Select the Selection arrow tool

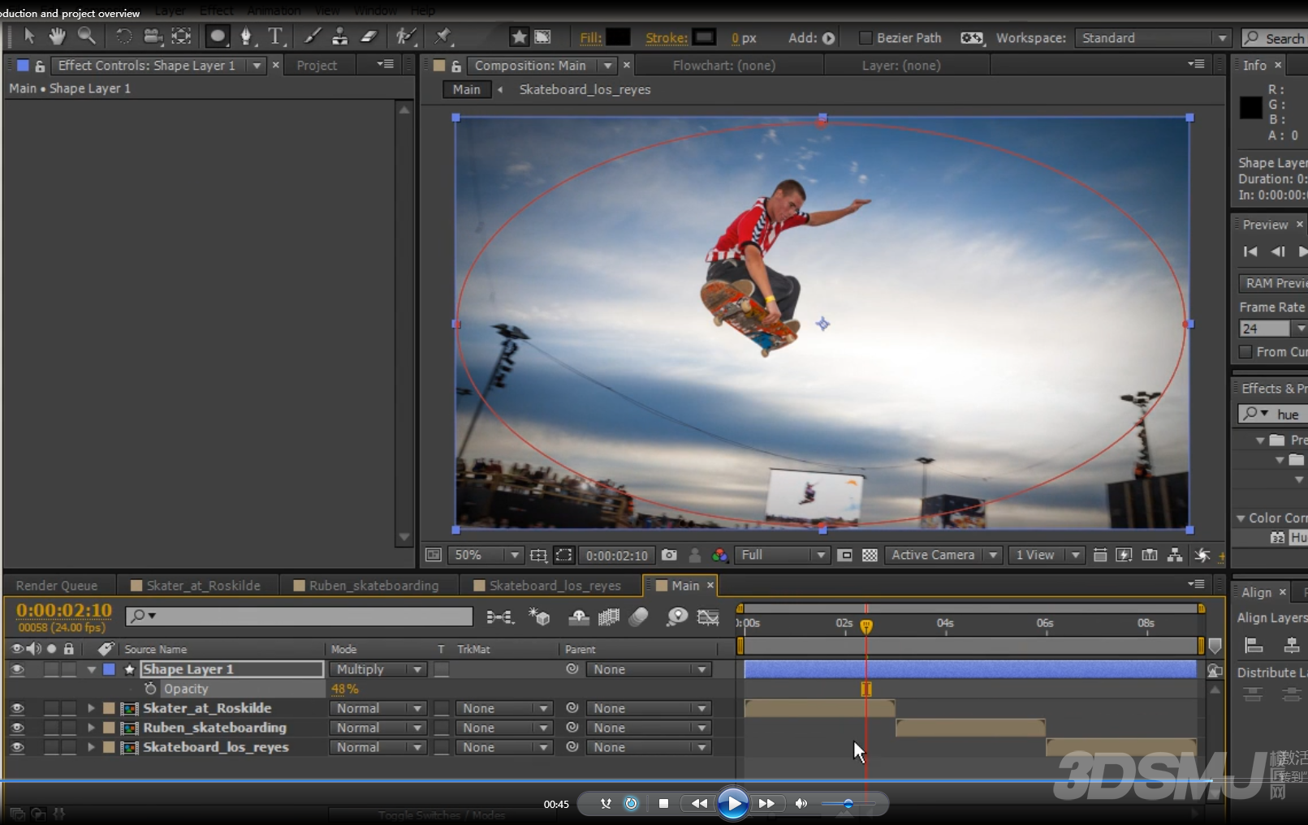(x=30, y=37)
